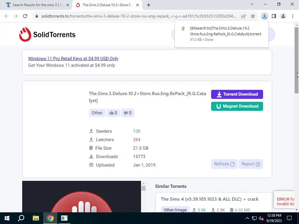
Task: Open the Windows Start menu
Action: [x=7, y=218]
